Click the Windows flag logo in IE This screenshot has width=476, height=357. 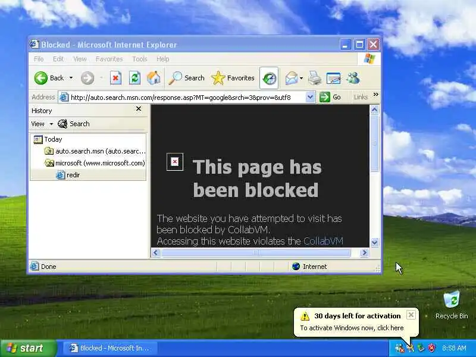[369, 58]
